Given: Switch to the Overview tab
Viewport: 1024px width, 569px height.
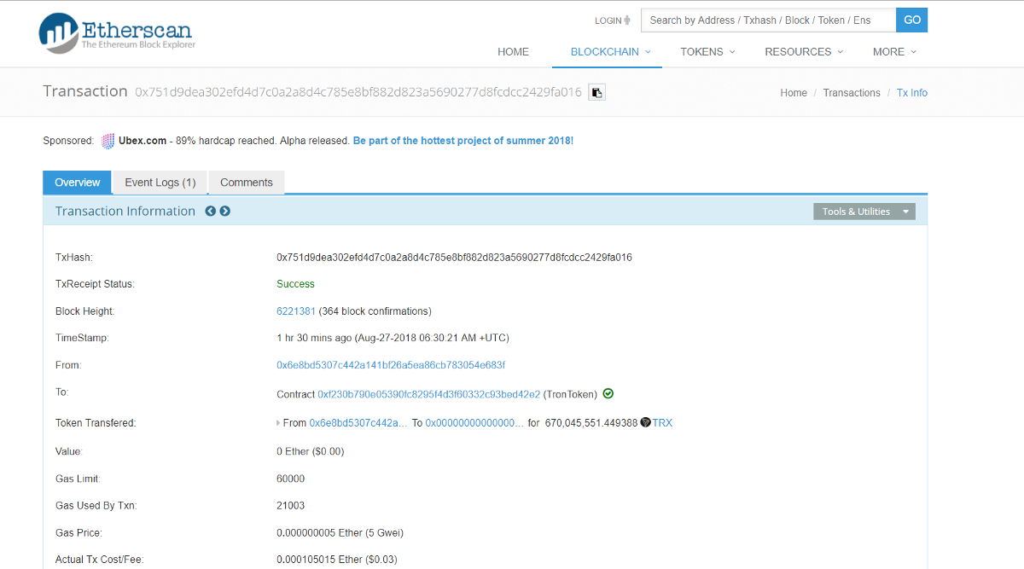Looking at the screenshot, I should click(x=78, y=183).
